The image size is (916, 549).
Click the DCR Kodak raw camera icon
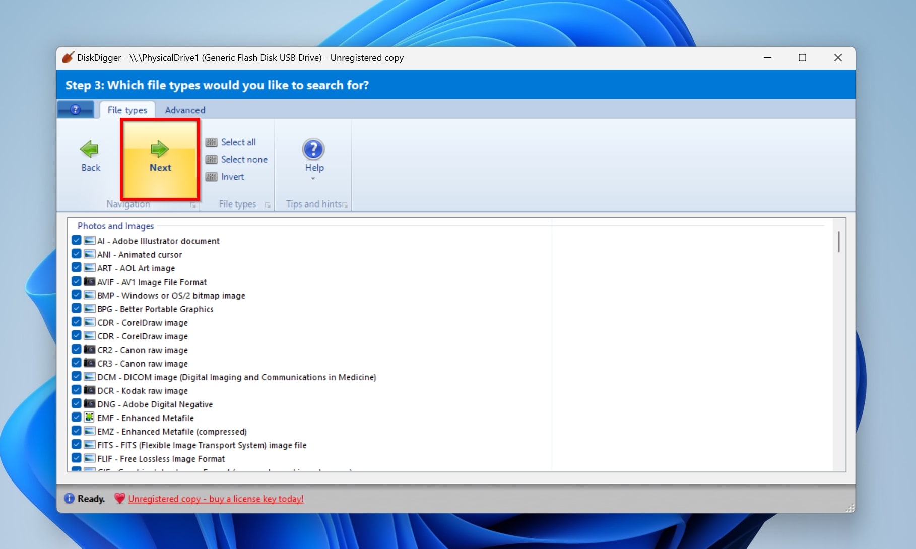90,390
